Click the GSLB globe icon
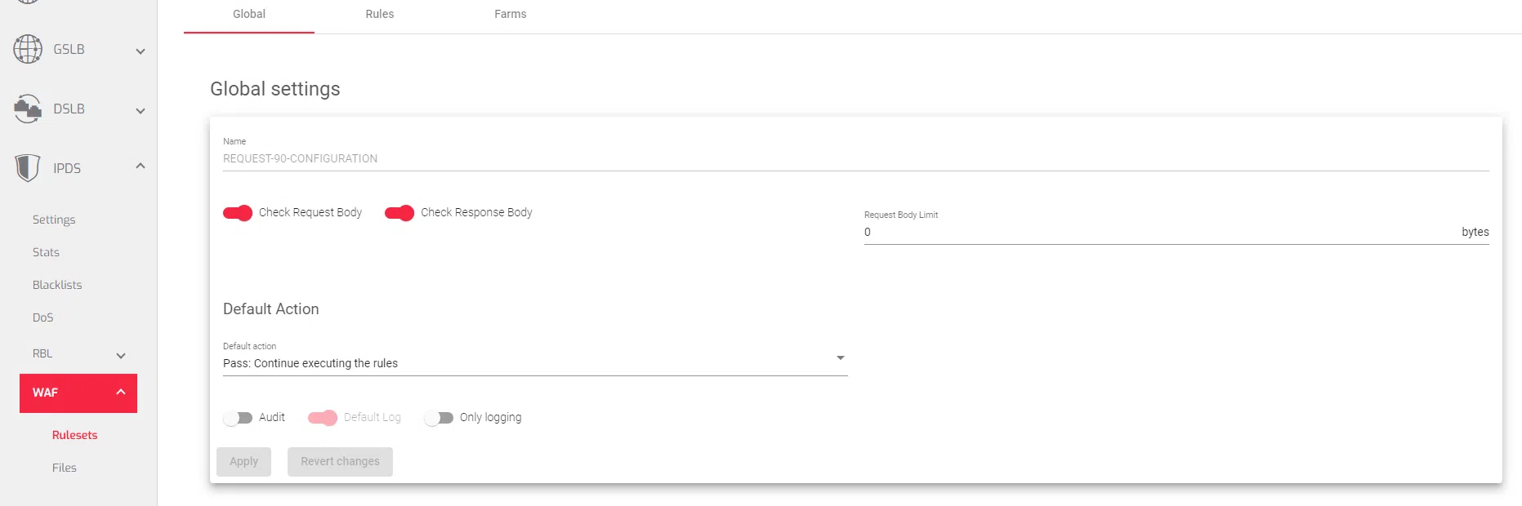Screen dimensions: 1522x506 point(28,49)
